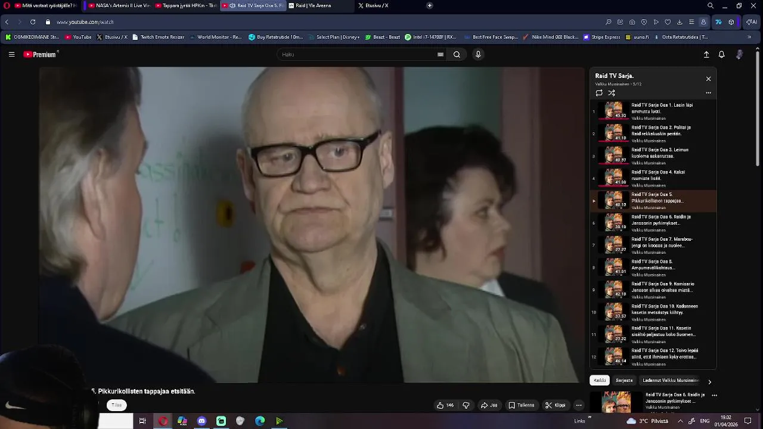Expand bookmarks bar overflow chevron
Viewport: 763px width, 429px height.
point(749,37)
